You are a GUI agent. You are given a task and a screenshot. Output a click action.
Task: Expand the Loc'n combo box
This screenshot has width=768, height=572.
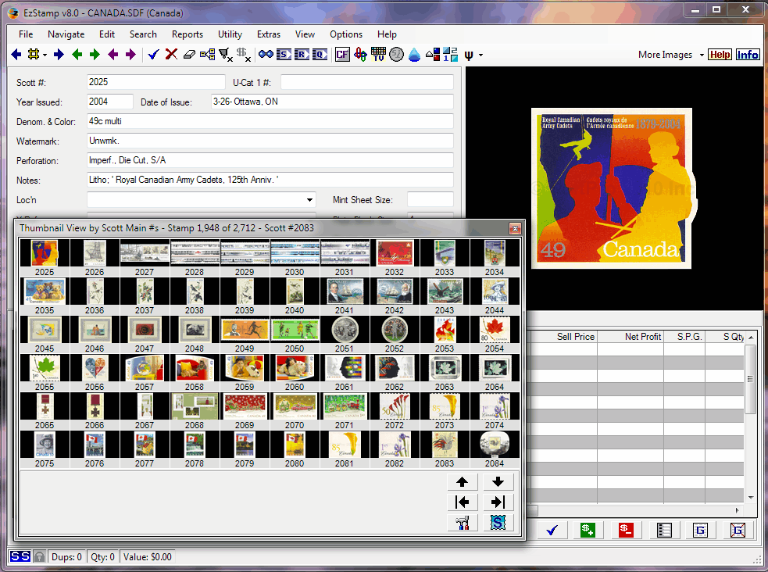(309, 200)
